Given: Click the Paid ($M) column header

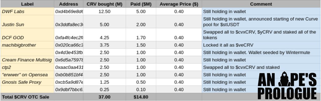Looking at the screenshot, I should point(141,4).
